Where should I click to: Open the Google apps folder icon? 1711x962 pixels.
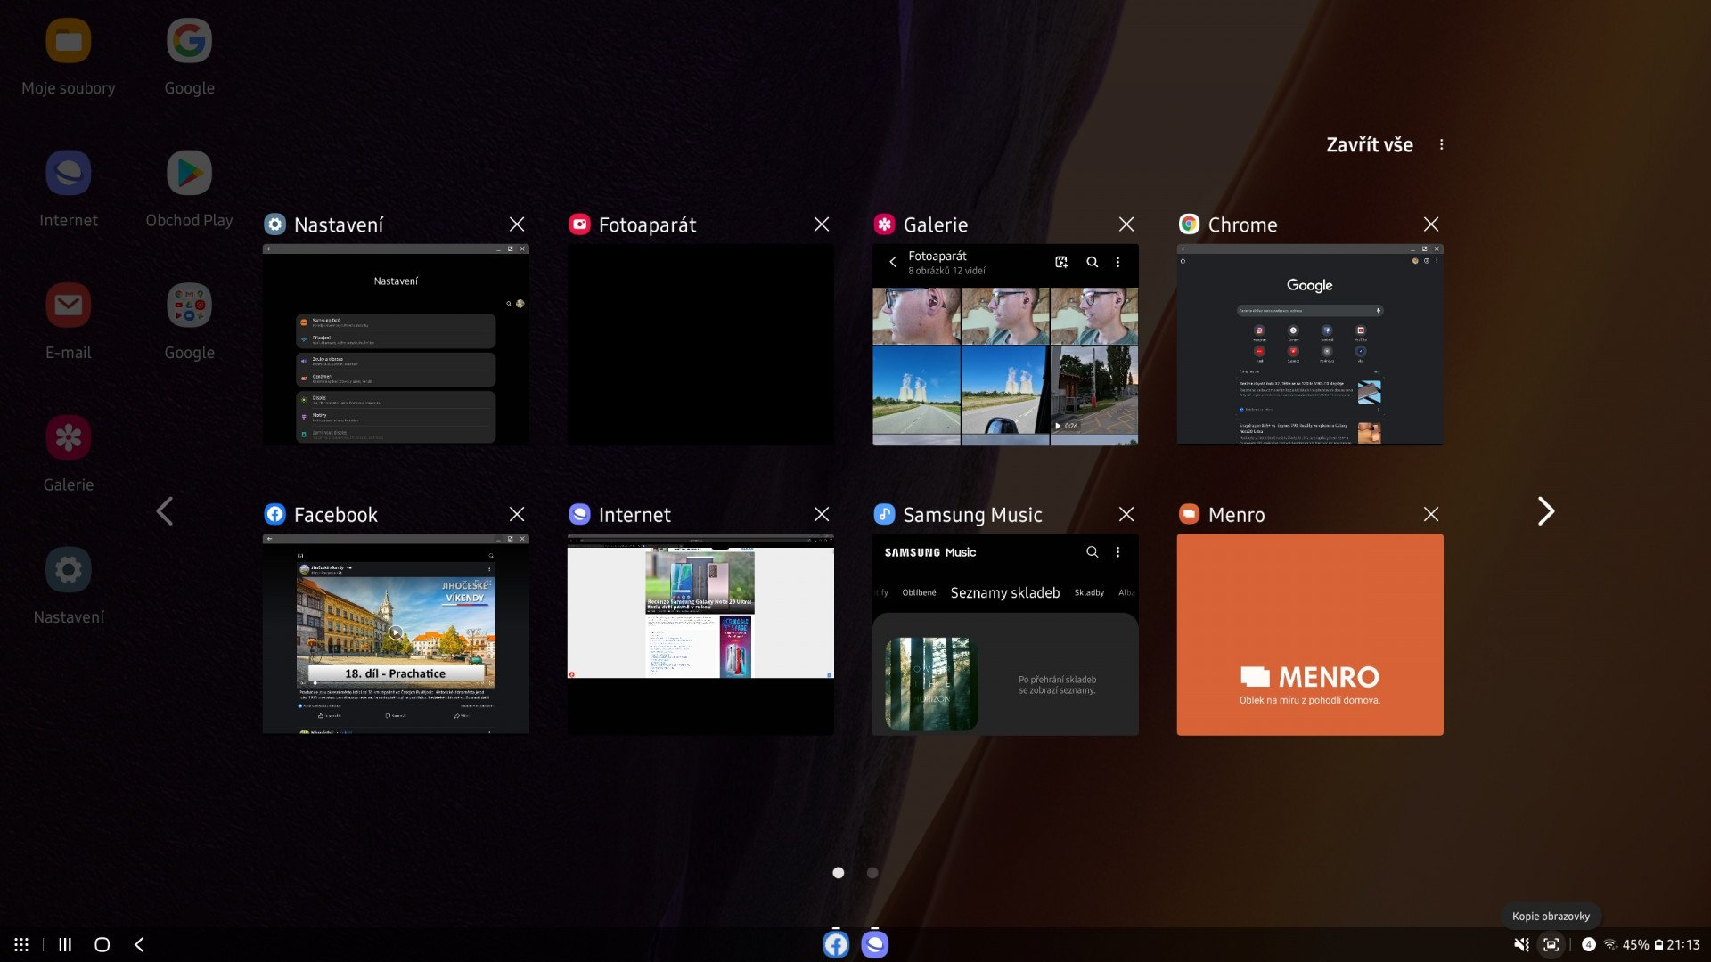(x=189, y=306)
